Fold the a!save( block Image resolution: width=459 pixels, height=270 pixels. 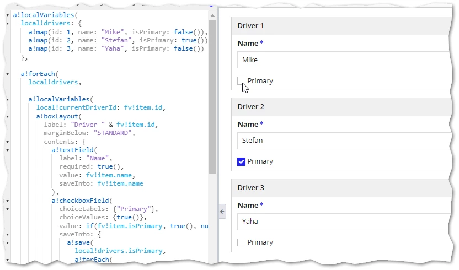click(8, 243)
